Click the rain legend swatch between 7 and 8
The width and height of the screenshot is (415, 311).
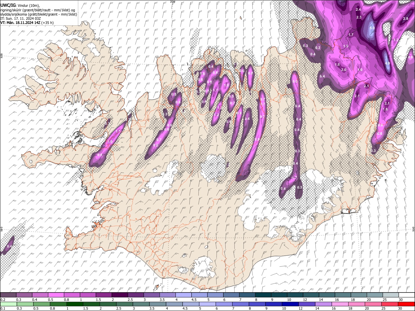click(x=241, y=304)
